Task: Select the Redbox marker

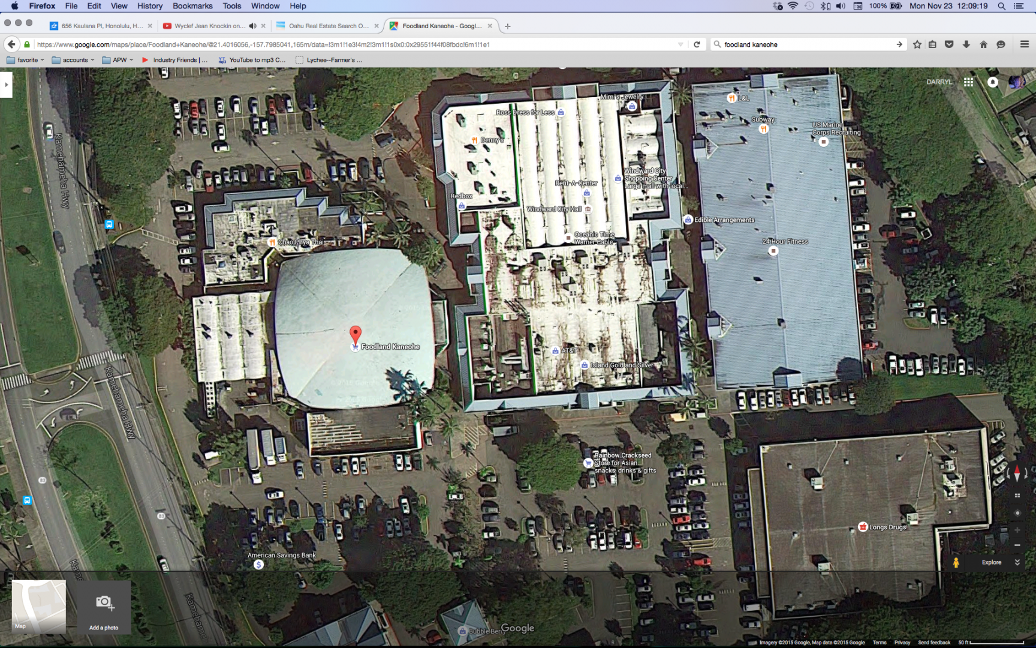Action: pyautogui.click(x=461, y=206)
